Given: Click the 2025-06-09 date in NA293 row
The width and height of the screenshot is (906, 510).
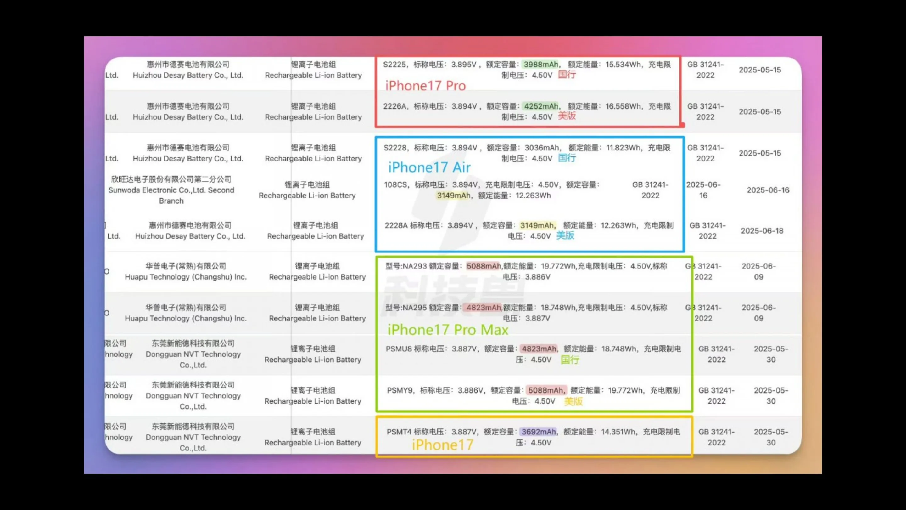Looking at the screenshot, I should coord(759,271).
